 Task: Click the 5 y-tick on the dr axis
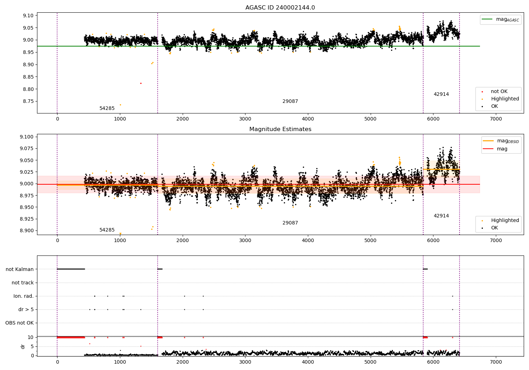point(32,346)
